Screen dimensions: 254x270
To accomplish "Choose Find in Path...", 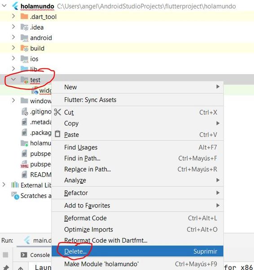I will tap(137, 158).
